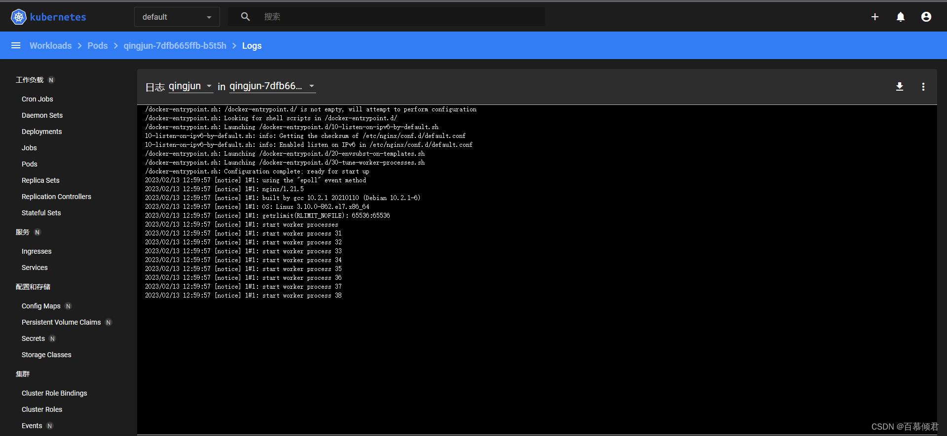Download the pod logs

(x=900, y=87)
